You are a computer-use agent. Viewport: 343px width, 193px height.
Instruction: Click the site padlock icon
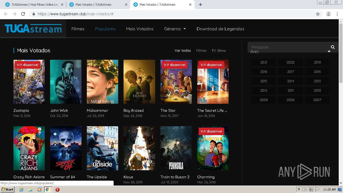[34, 14]
